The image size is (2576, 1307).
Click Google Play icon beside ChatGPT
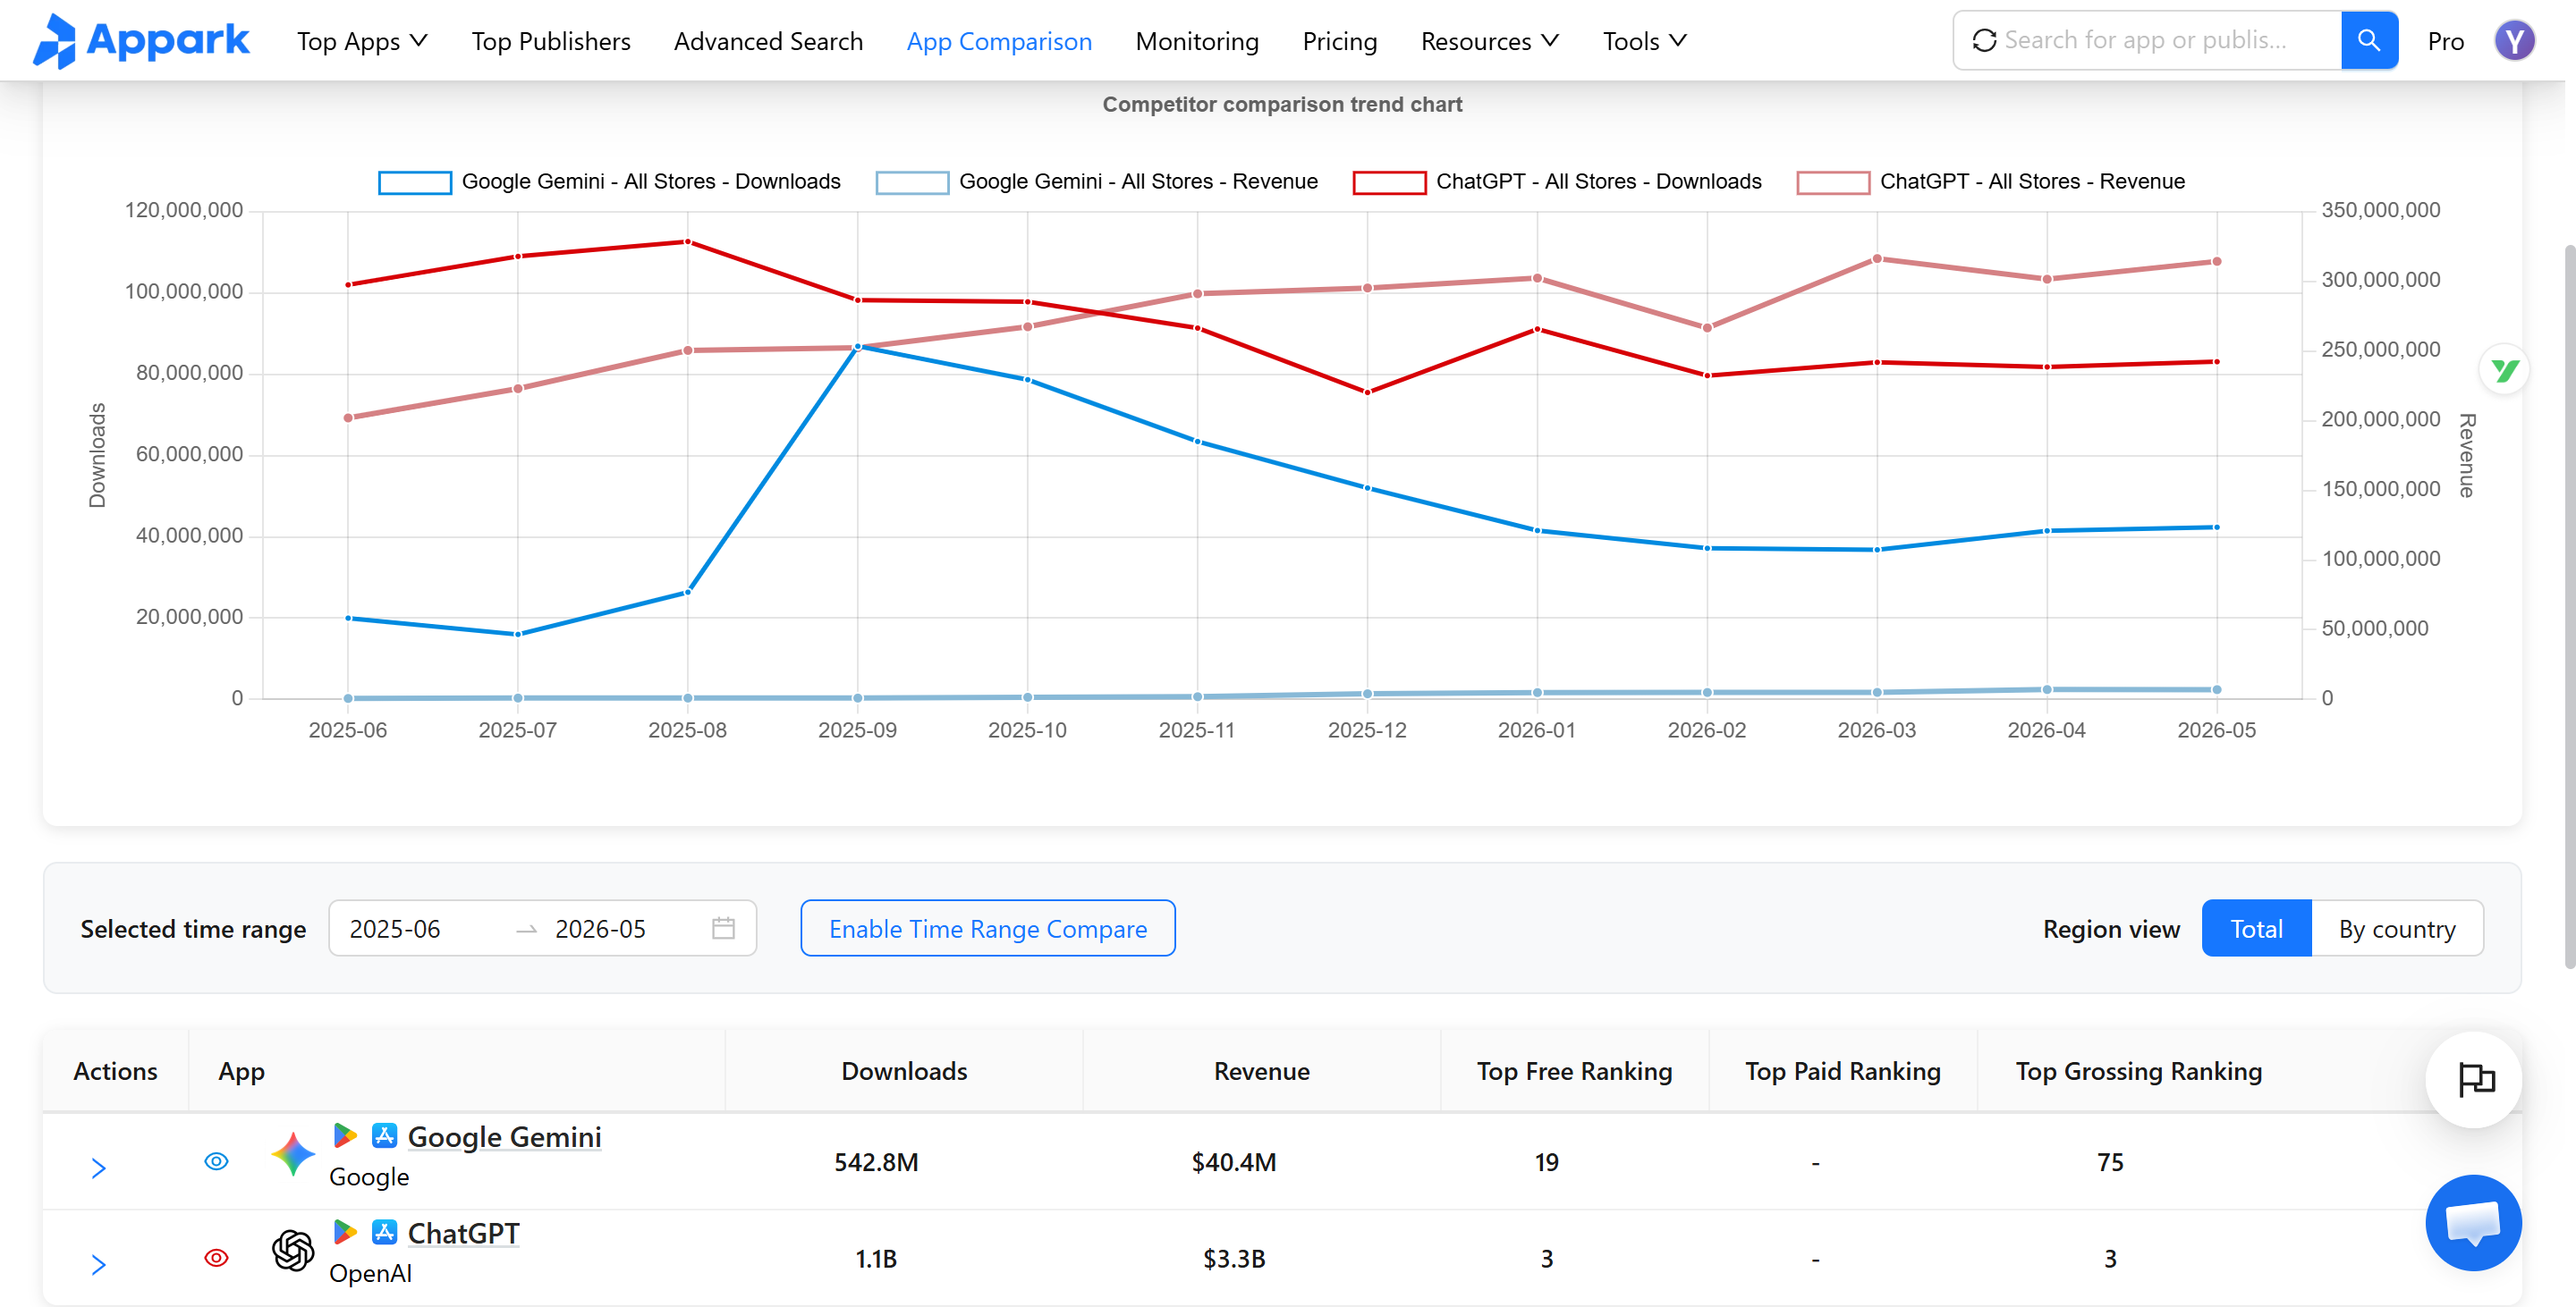pyautogui.click(x=345, y=1231)
